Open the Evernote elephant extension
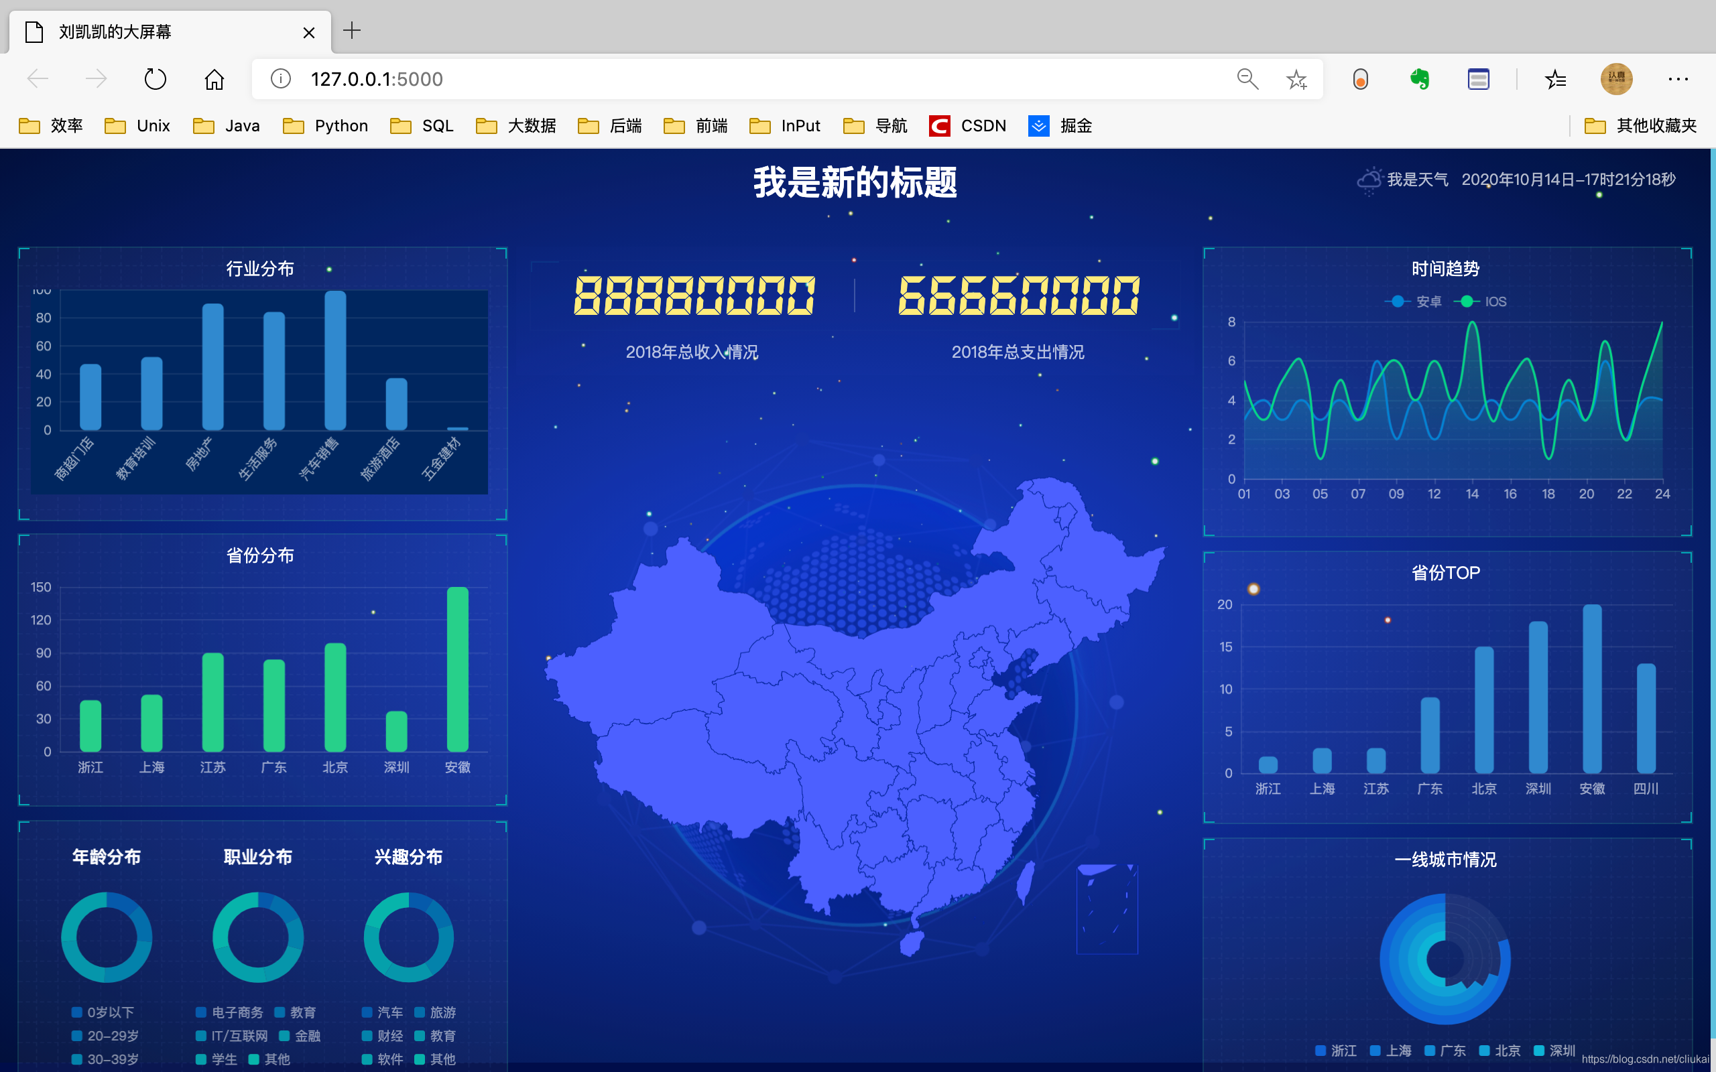Image resolution: width=1716 pixels, height=1072 pixels. tap(1419, 78)
